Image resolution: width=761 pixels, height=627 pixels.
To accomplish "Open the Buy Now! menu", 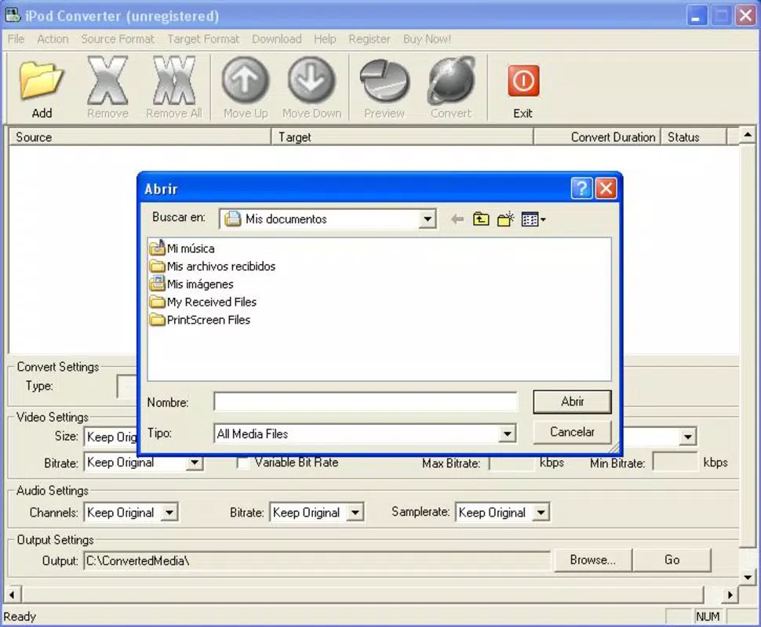I will [427, 38].
